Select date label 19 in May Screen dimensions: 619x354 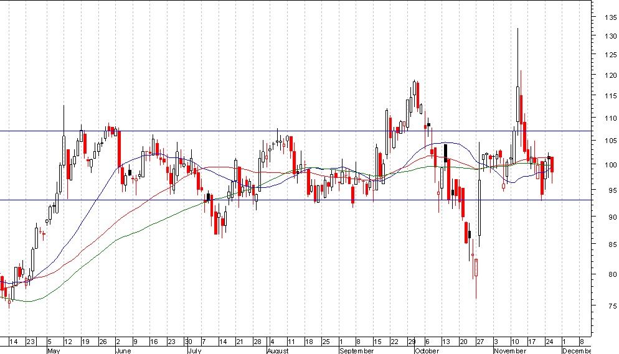[x=85, y=342]
